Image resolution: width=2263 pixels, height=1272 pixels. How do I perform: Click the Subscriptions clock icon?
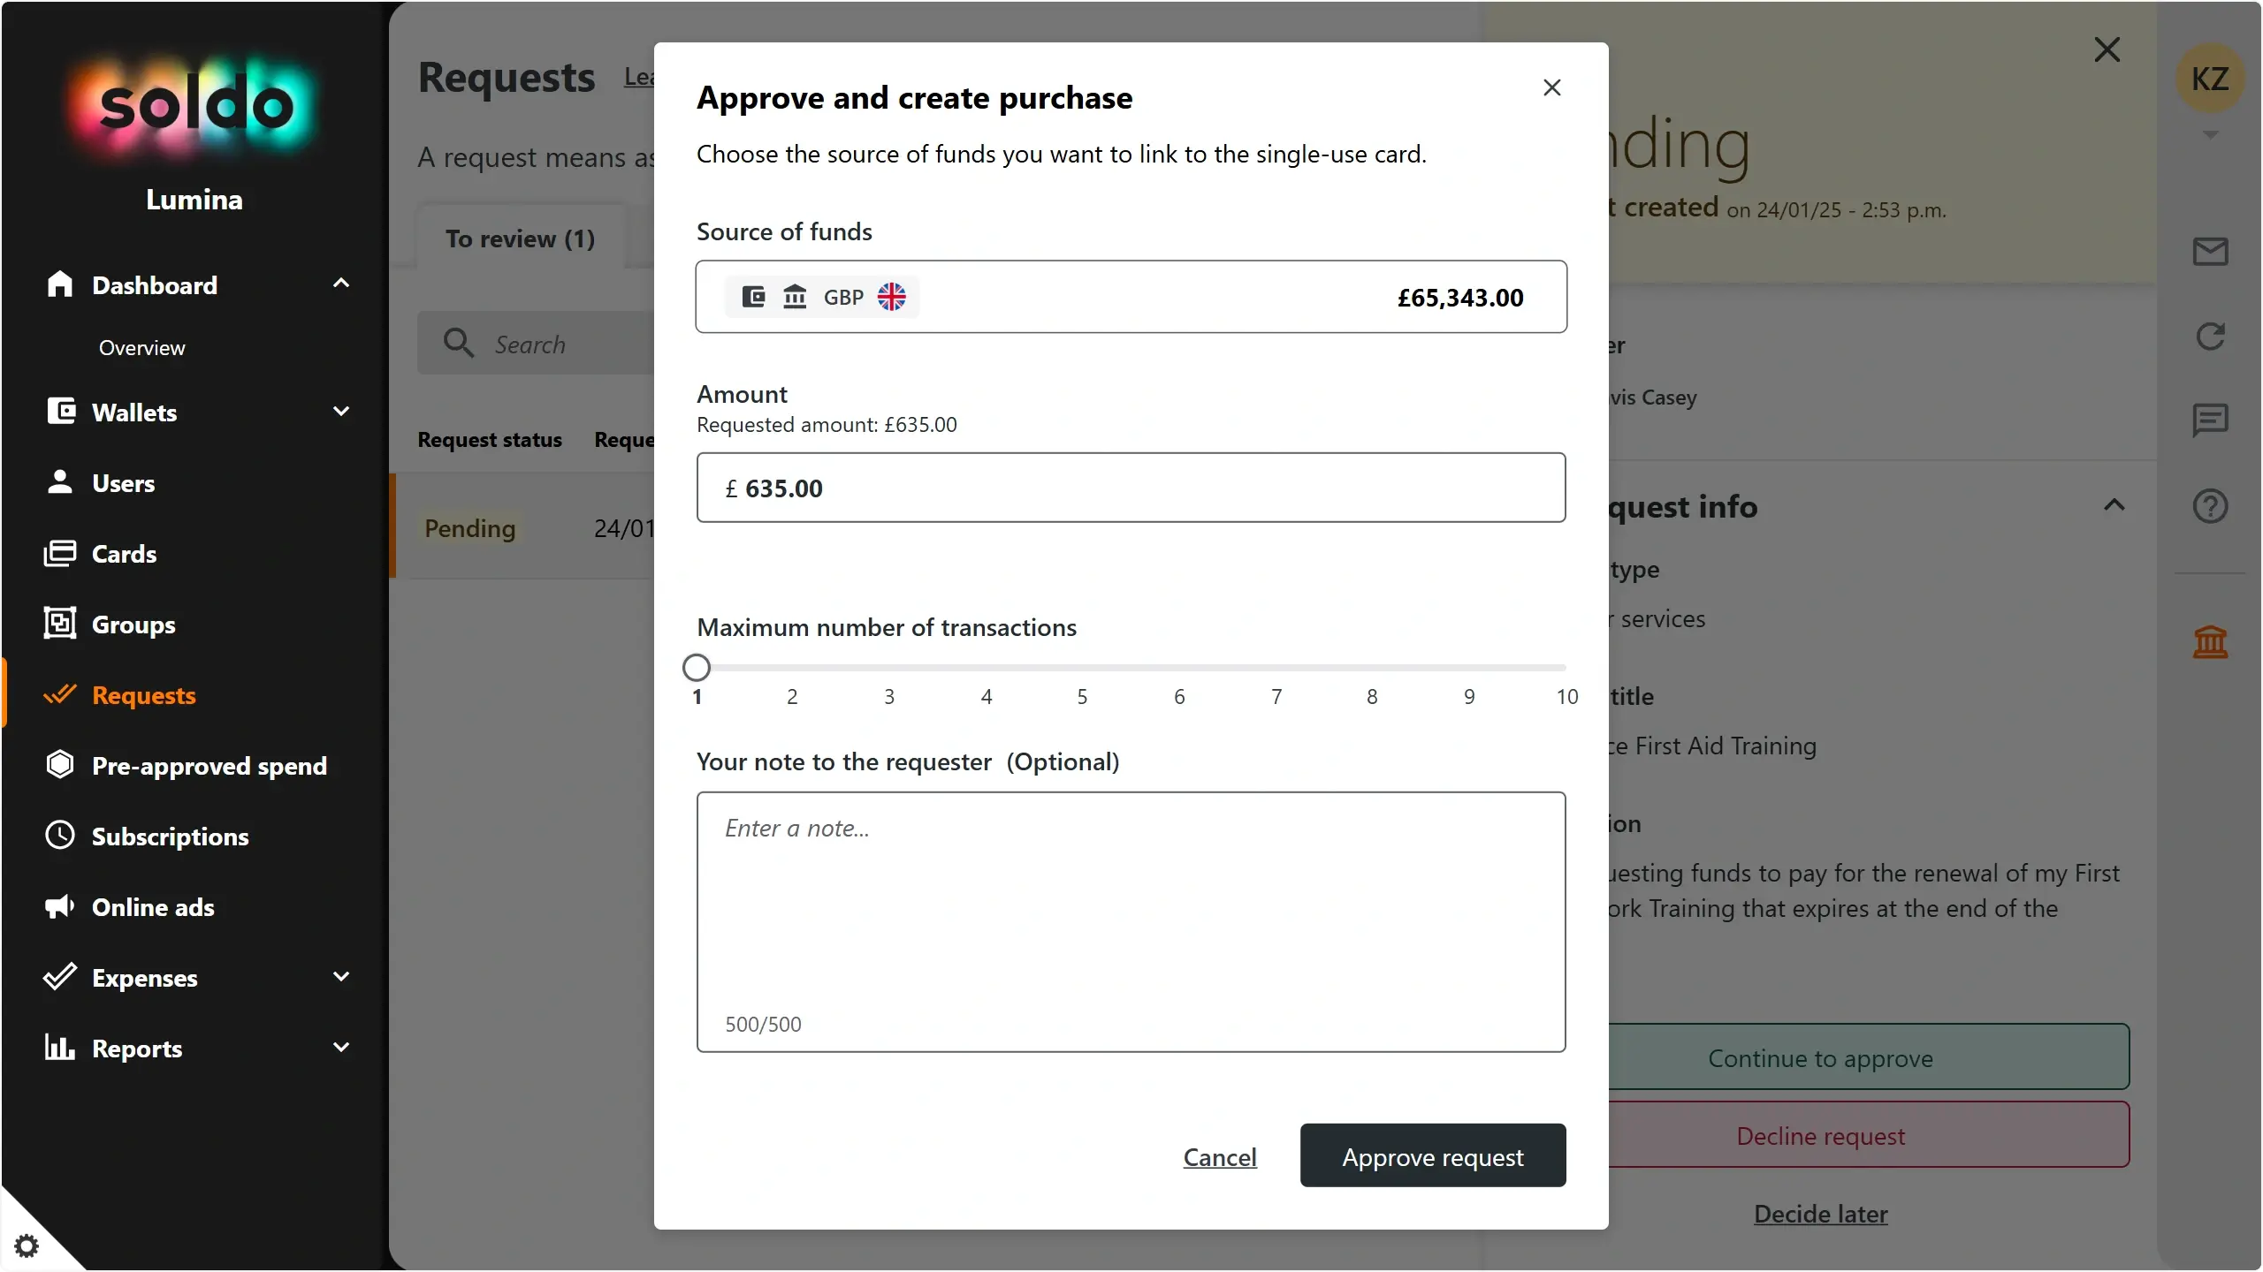tap(60, 836)
